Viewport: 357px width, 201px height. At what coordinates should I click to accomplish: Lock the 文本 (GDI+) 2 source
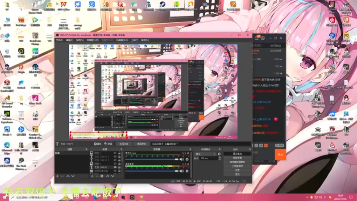119,160
